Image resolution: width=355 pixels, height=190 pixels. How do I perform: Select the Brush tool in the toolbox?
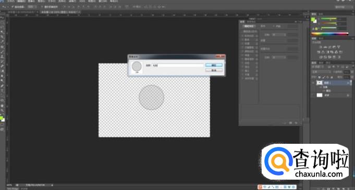[2, 51]
